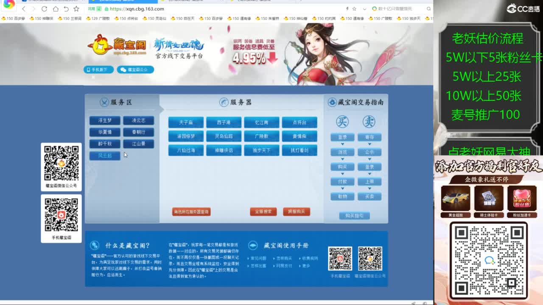Click the 手机藏宝阁 QR code thumbnail

point(340,258)
